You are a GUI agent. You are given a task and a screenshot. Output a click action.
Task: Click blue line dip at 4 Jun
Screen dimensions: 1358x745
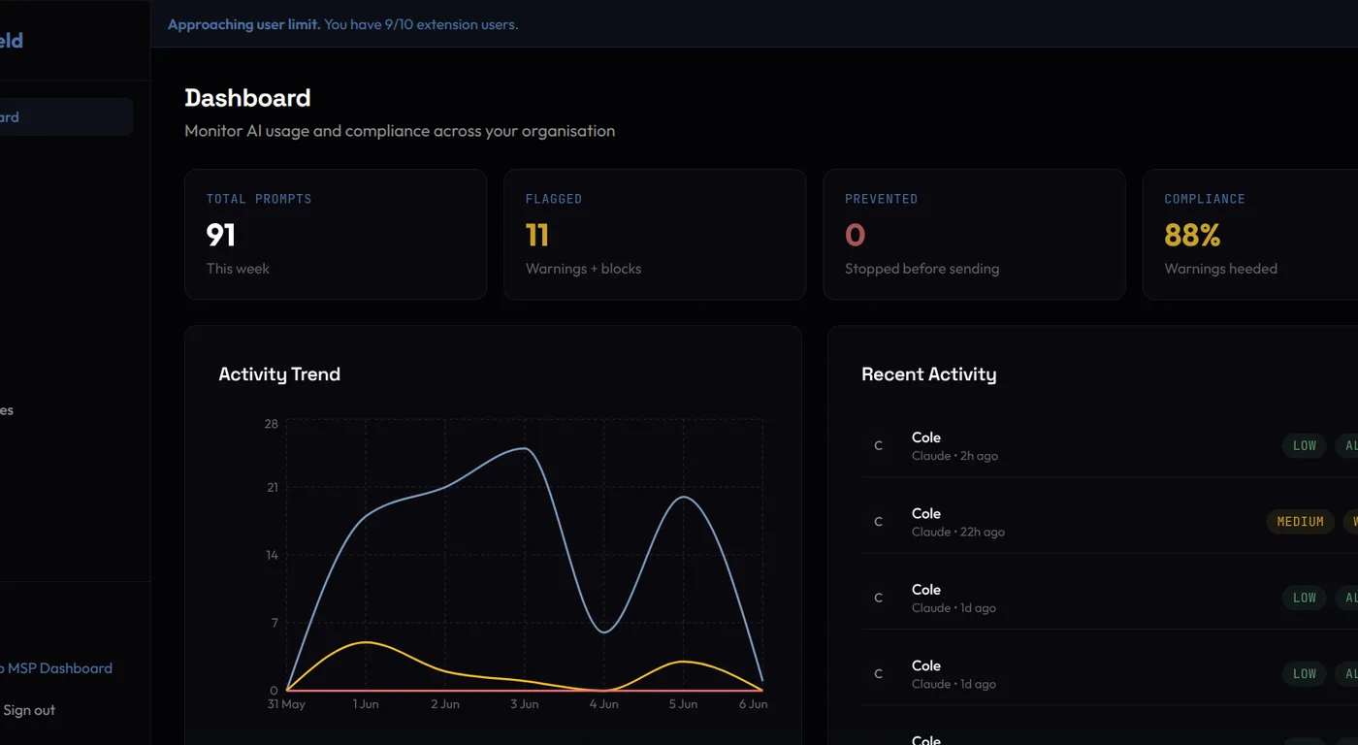(x=603, y=632)
